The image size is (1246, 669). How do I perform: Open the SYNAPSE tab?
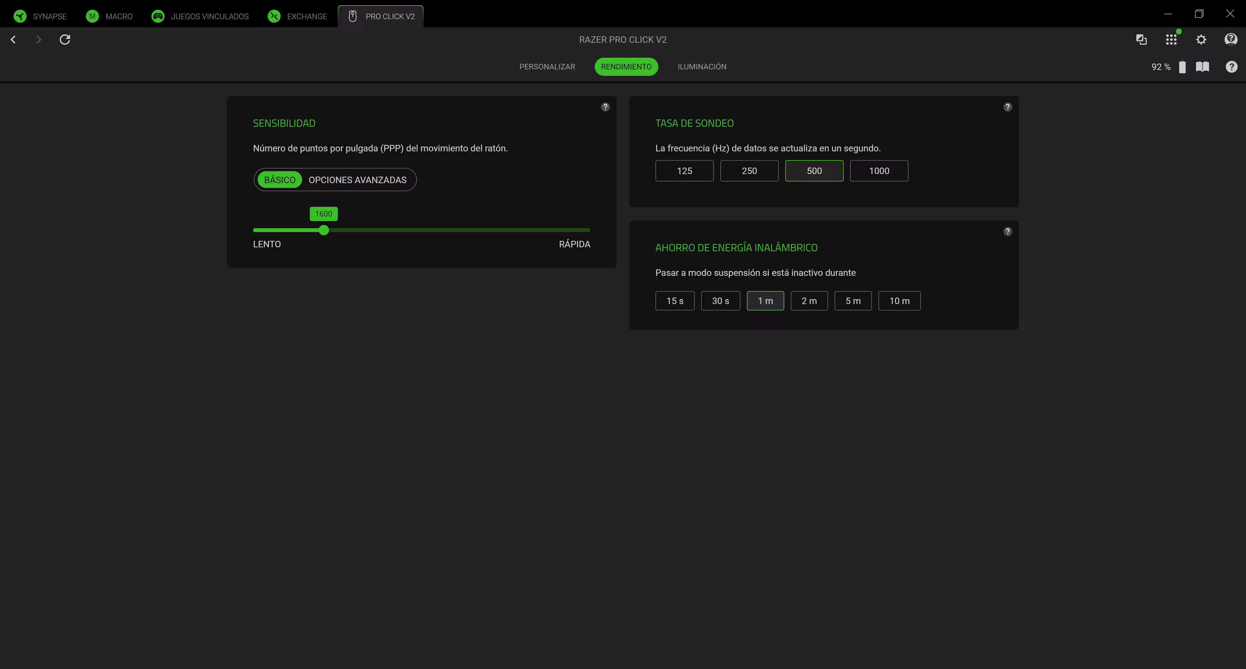pyautogui.click(x=40, y=17)
